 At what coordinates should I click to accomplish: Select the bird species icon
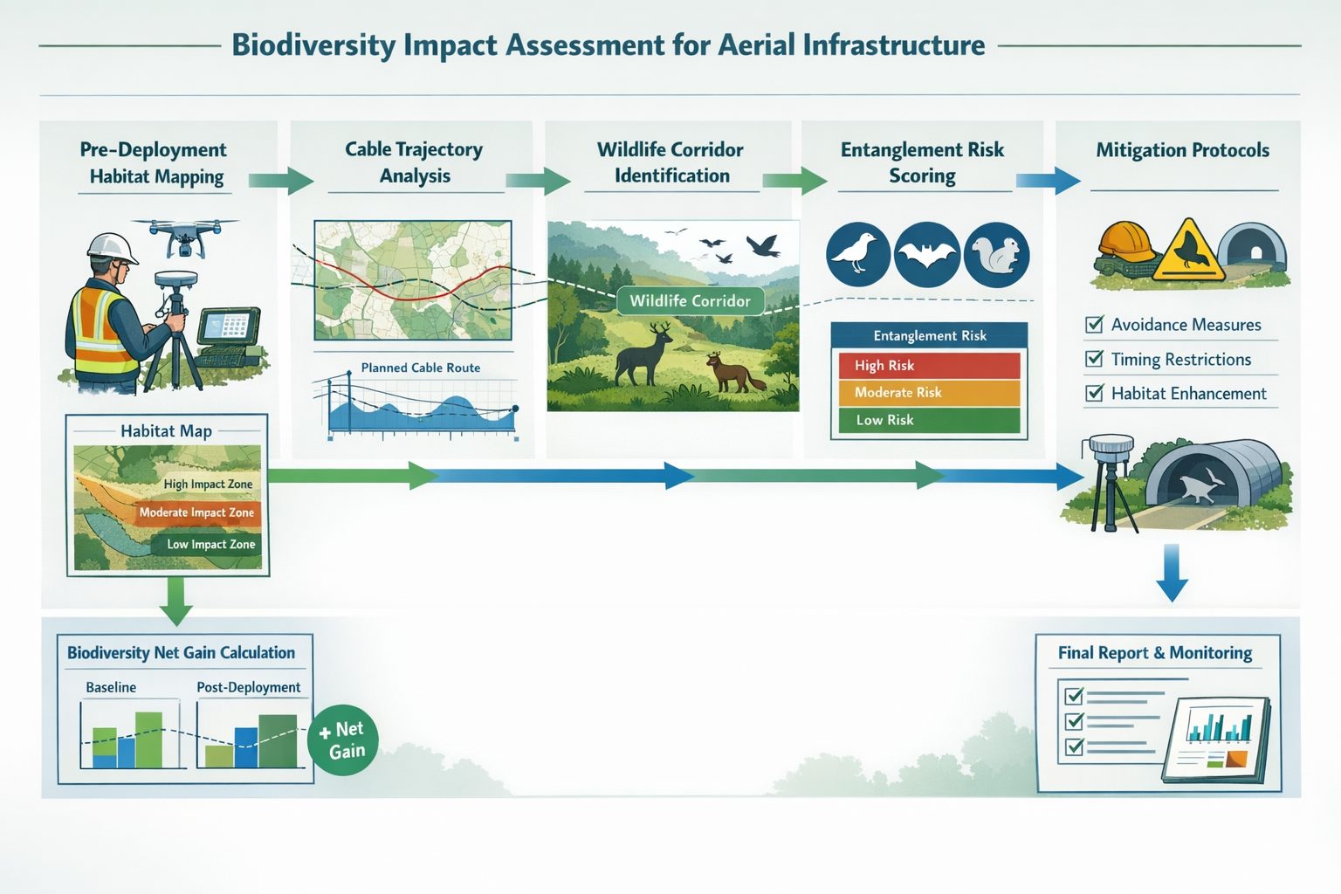point(858,254)
